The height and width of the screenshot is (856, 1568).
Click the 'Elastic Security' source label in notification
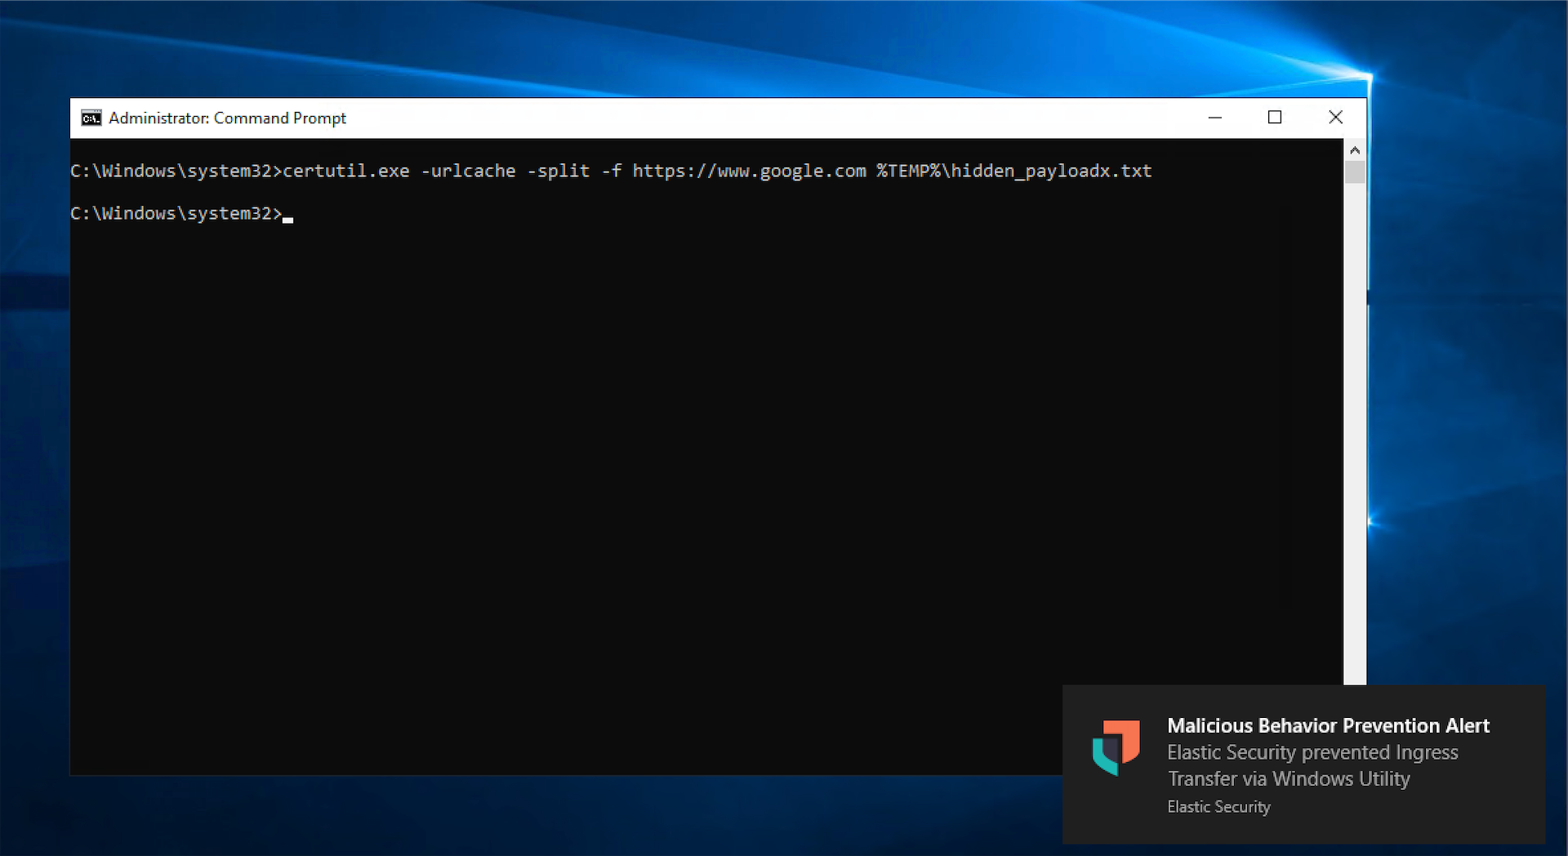click(1218, 806)
